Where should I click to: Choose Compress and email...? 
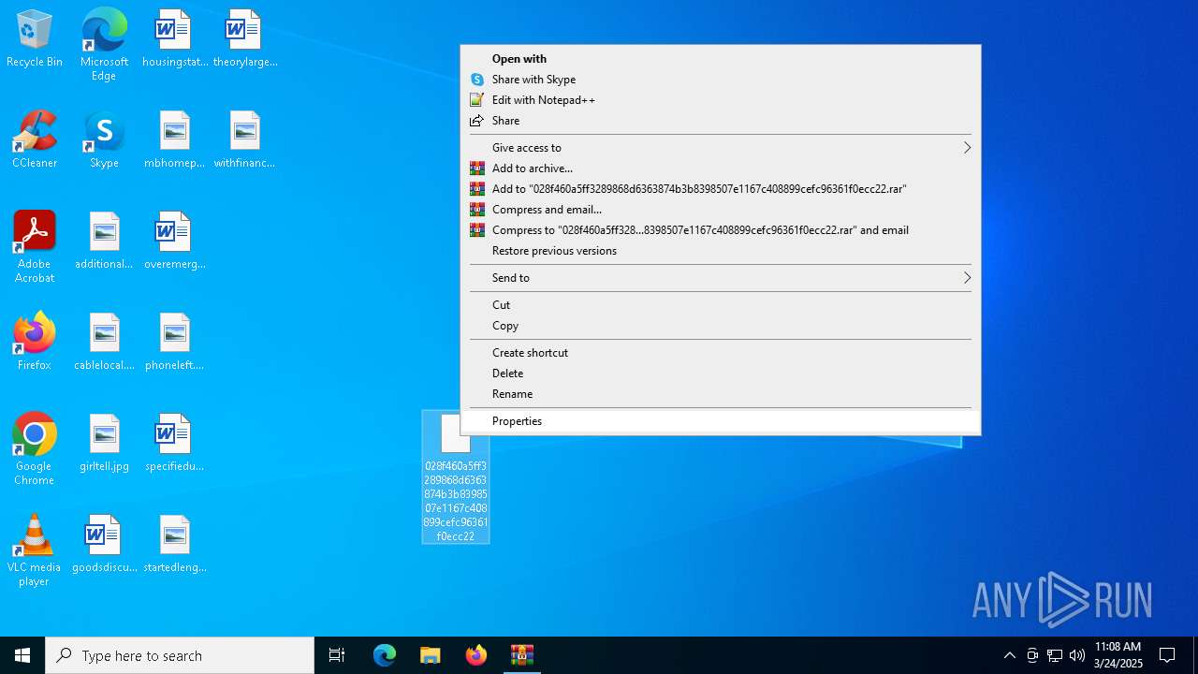point(721,210)
